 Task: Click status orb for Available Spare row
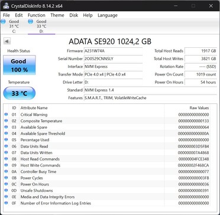(6, 127)
